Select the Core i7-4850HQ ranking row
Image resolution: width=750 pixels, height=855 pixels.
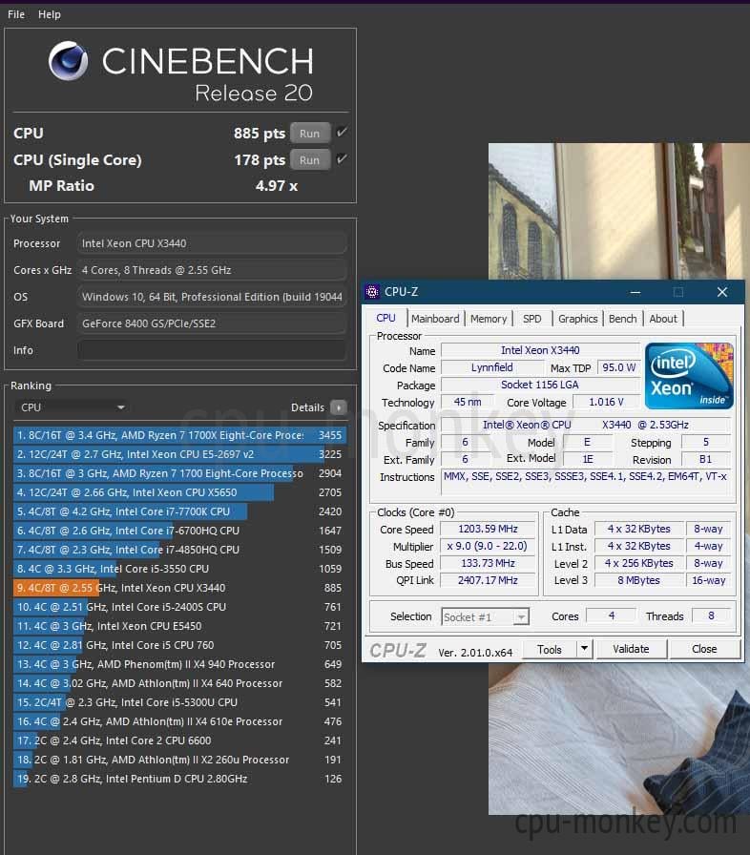point(179,550)
